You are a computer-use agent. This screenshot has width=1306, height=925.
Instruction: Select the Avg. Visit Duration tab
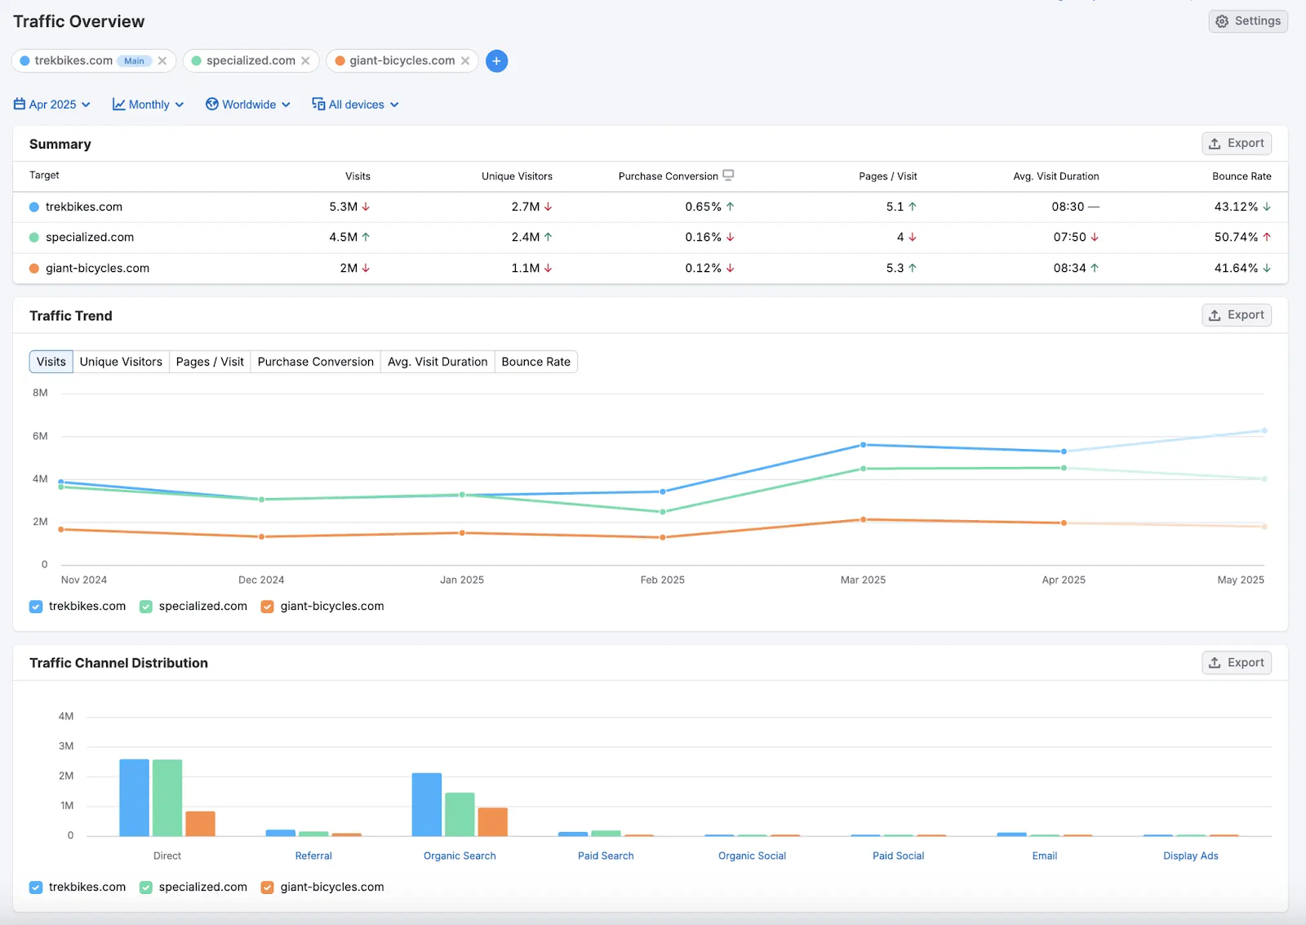tap(437, 362)
